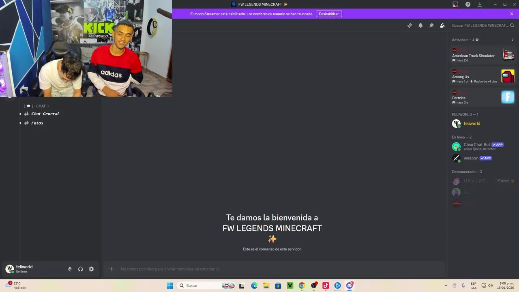This screenshot has width=519, height=292.
Task: Open the ESP LAA language indicator
Action: pyautogui.click(x=474, y=286)
